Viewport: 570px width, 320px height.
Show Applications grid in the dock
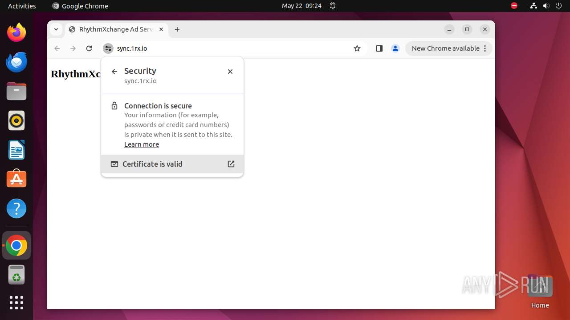[x=16, y=303]
